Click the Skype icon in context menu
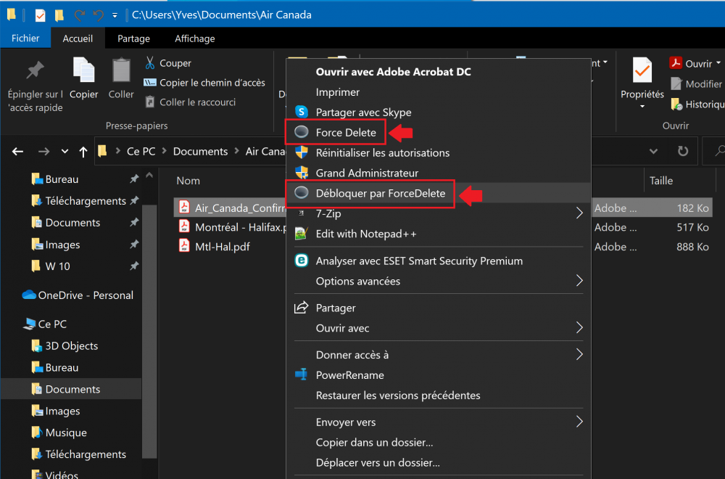725x479 pixels. (x=302, y=112)
